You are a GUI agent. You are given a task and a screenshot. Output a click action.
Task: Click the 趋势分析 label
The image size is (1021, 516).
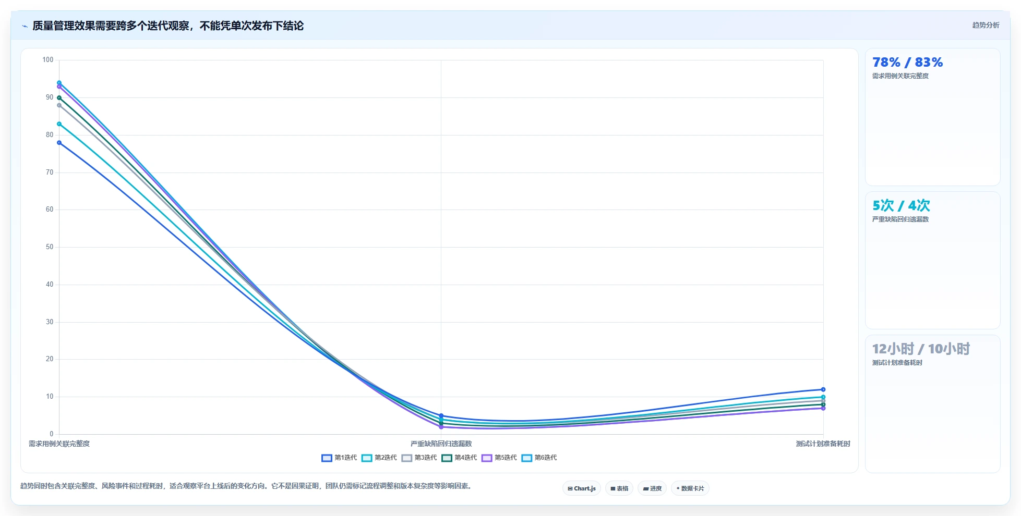pos(986,25)
